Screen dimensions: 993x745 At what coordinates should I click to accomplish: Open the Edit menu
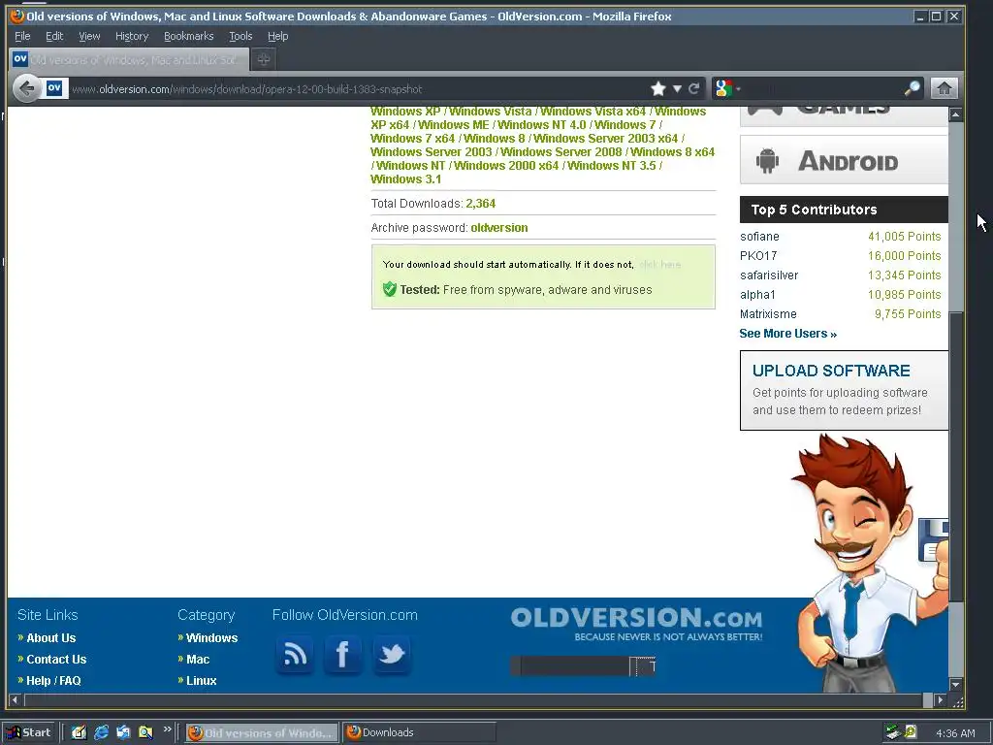[54, 36]
